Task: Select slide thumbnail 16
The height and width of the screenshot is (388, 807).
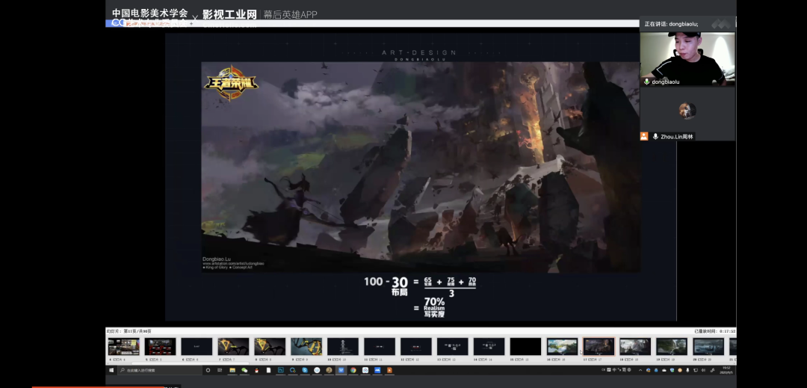Action: [x=562, y=347]
